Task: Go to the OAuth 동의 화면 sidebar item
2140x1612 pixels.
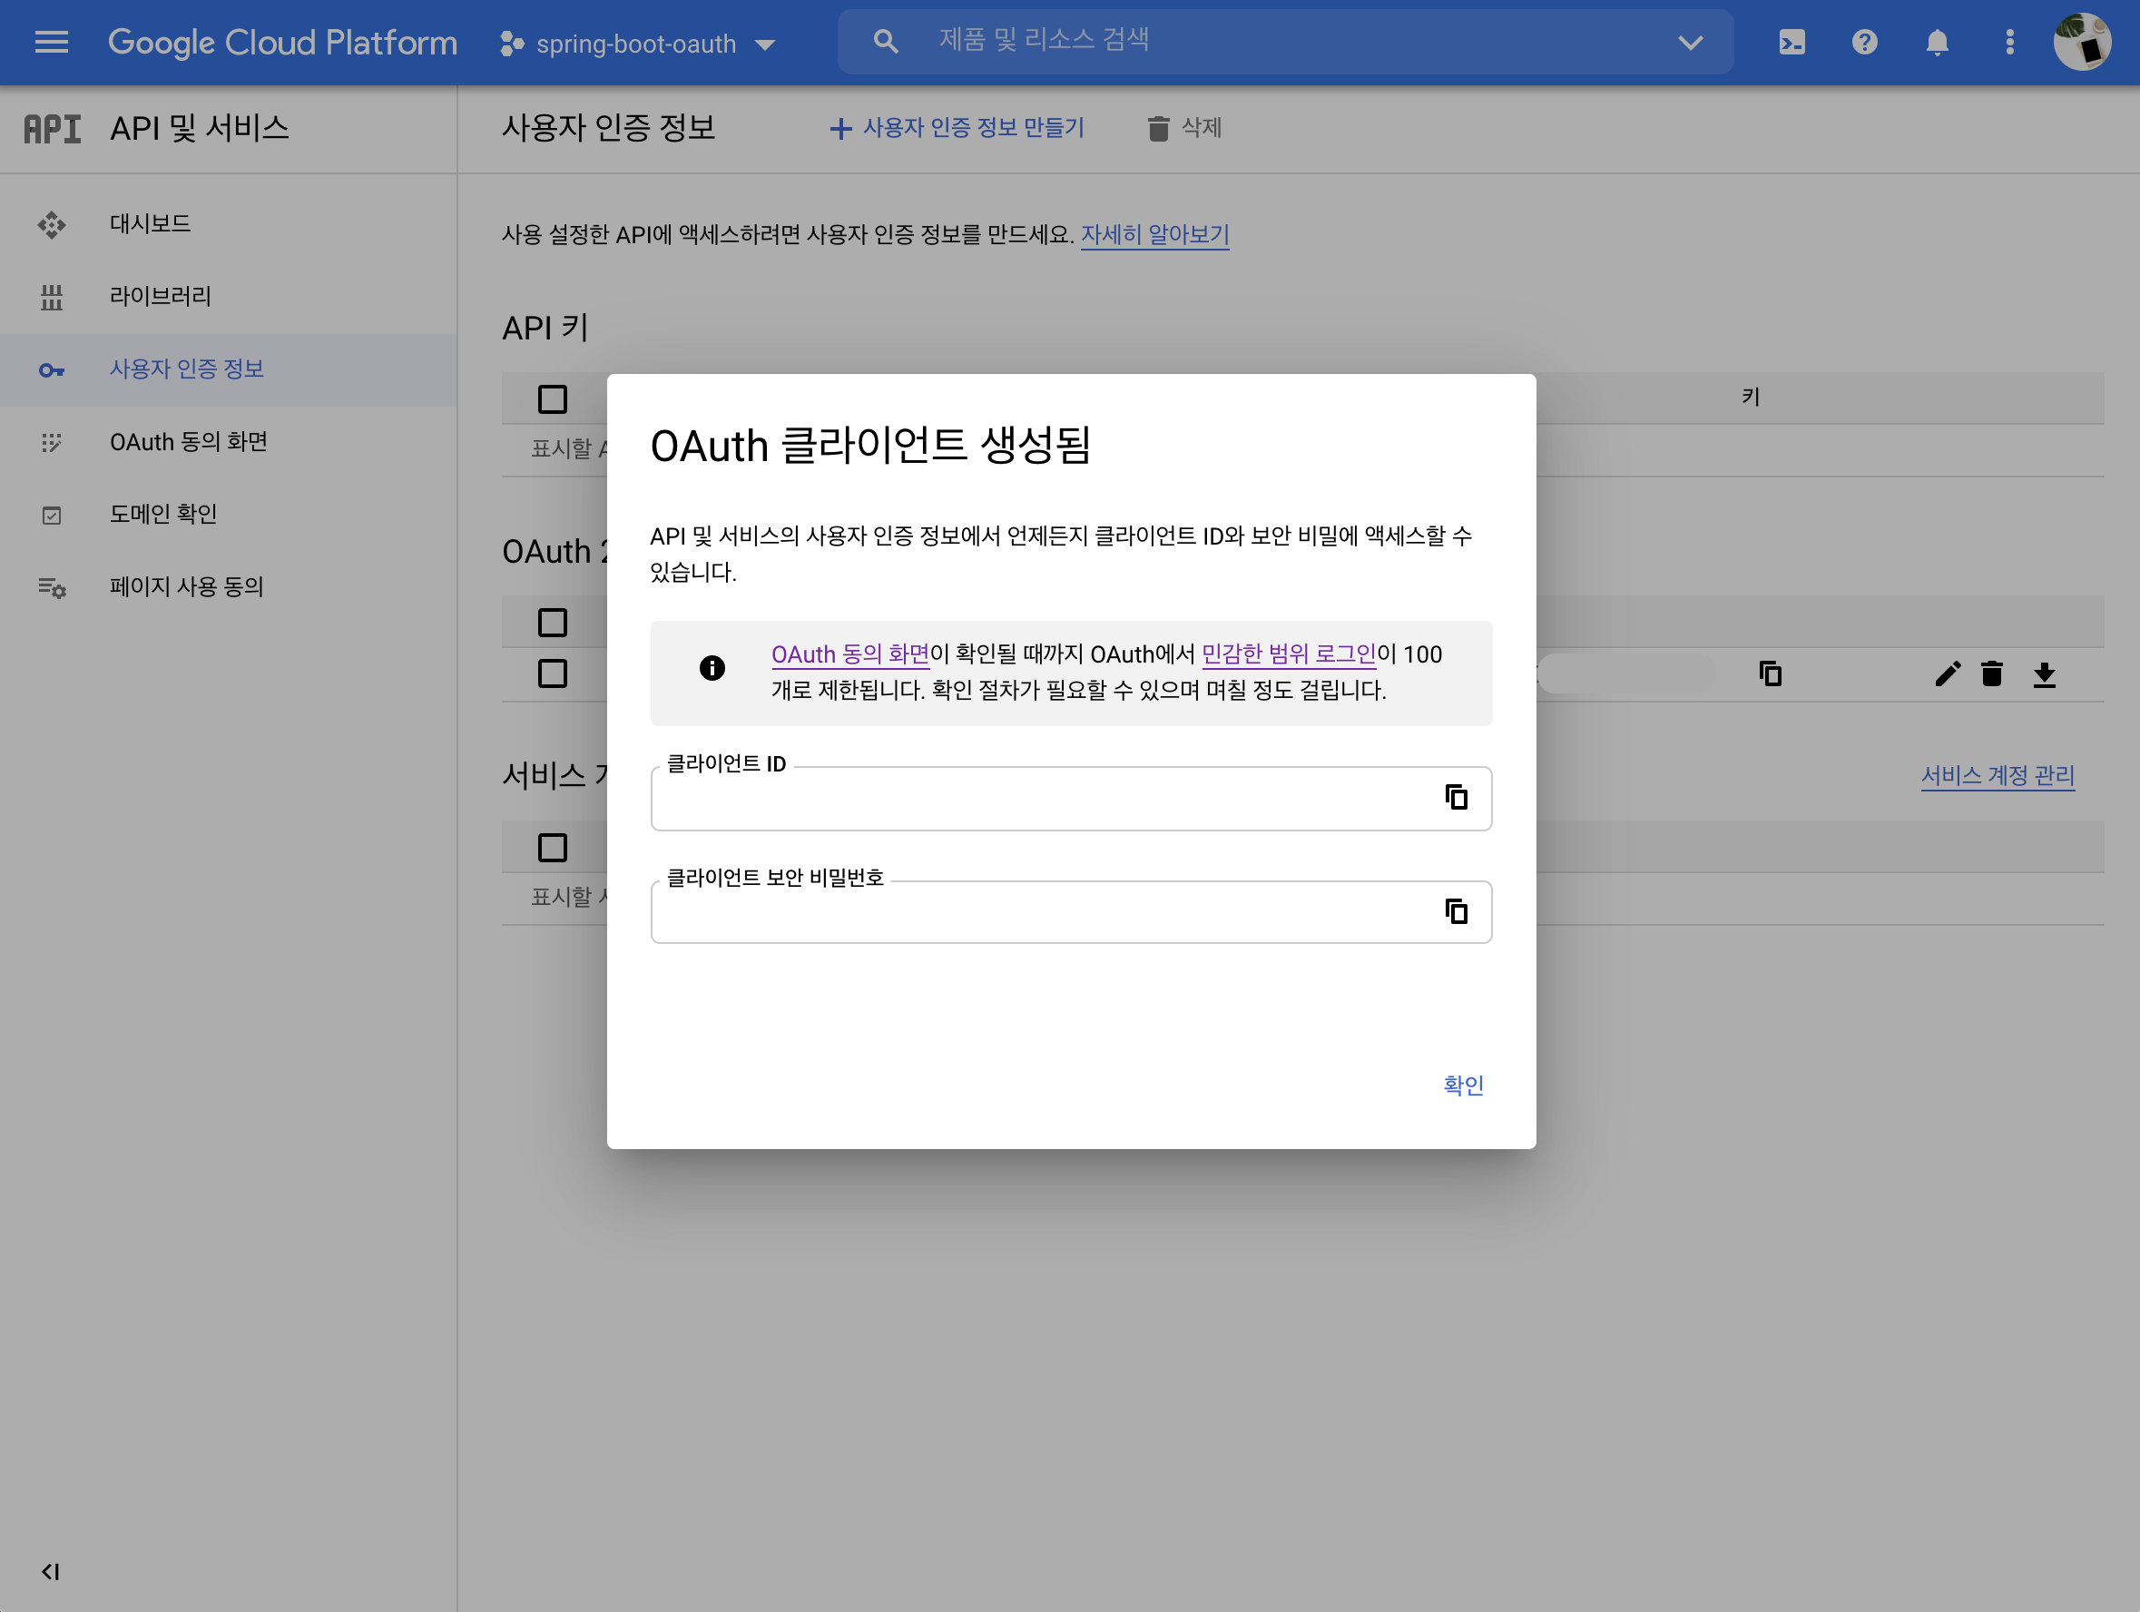Action: (x=188, y=442)
